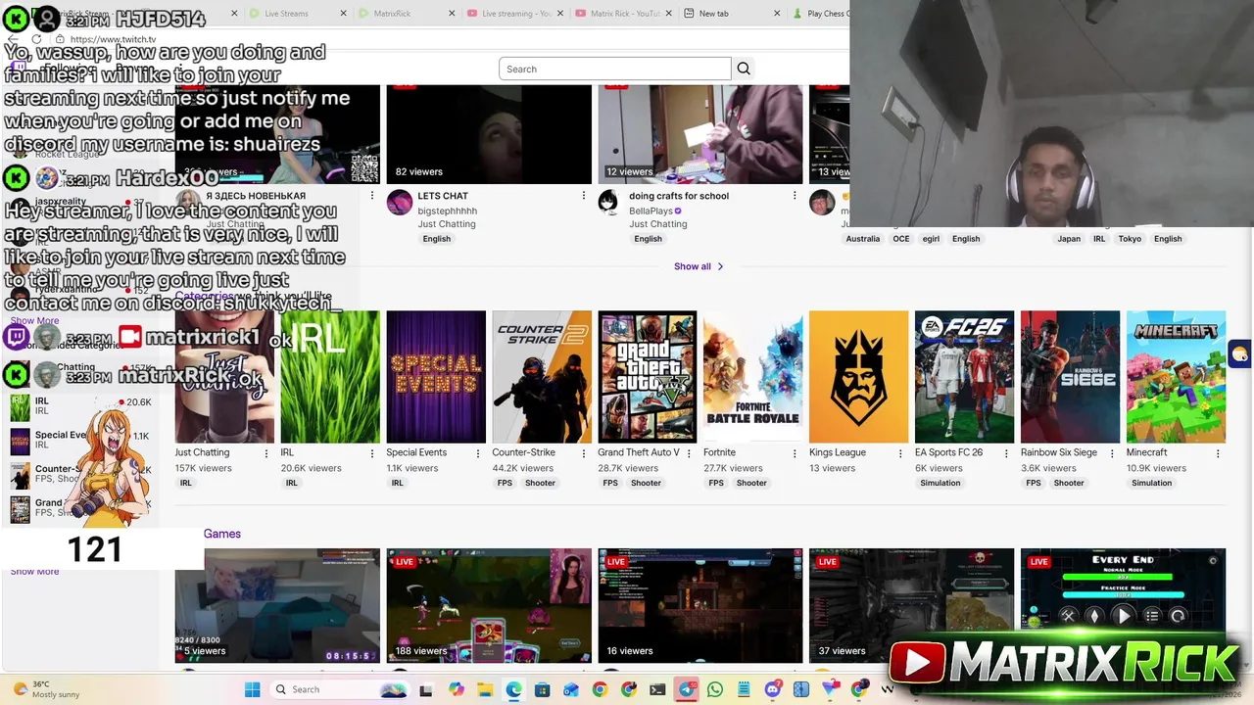This screenshot has height=705, width=1254.
Task: Click the Kings League category title
Action: click(x=838, y=452)
